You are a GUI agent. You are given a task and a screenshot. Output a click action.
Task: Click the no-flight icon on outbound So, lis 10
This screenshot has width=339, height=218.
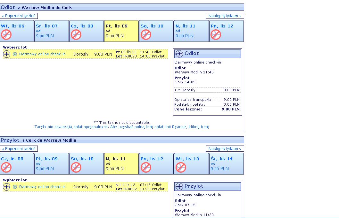click(146, 35)
